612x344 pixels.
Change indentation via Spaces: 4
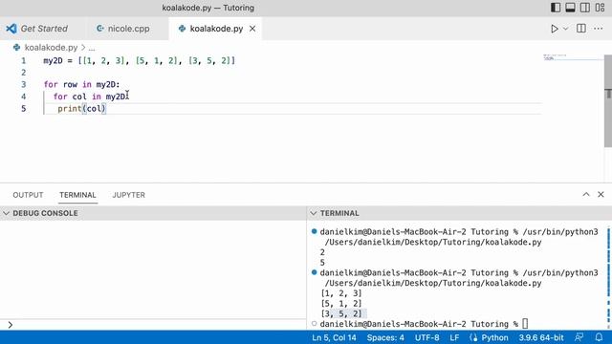(x=385, y=337)
